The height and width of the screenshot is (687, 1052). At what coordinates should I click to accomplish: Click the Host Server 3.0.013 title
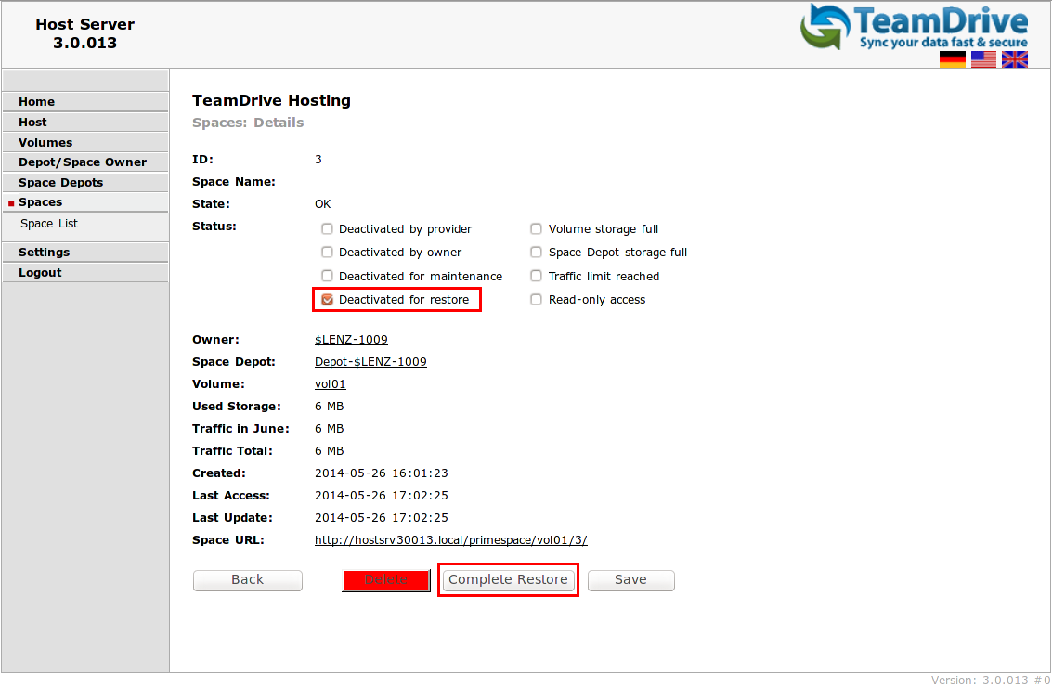pos(84,33)
